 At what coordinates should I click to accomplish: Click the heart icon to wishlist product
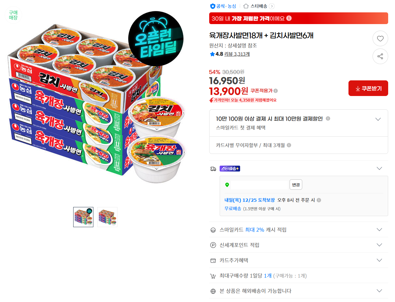click(380, 38)
